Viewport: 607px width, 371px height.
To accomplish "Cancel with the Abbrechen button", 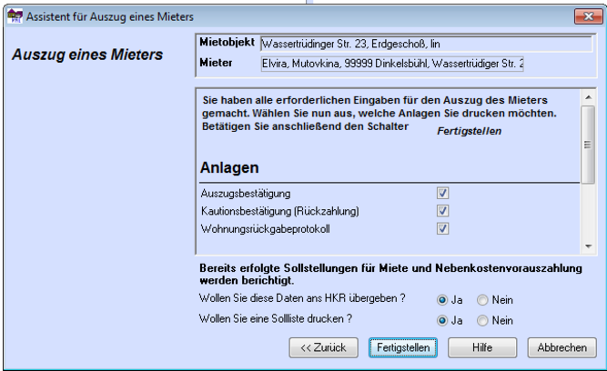I will click(561, 347).
